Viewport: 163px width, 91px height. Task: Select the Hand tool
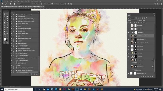pyautogui.click(x=5, y=34)
